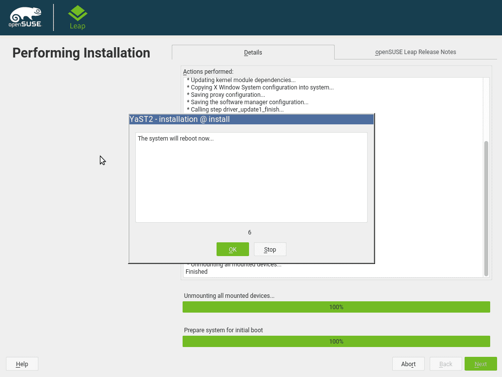Select the 'Updating kernel module dependencies...' line
The width and height of the screenshot is (502, 377).
click(x=241, y=80)
